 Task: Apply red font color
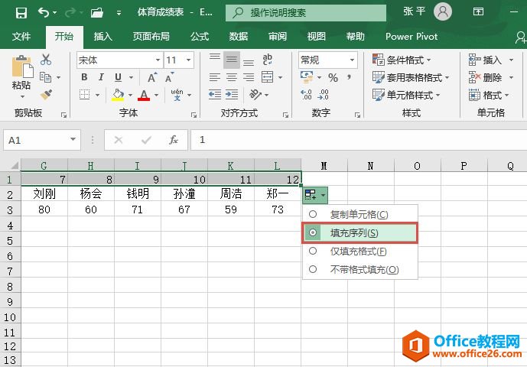(144, 95)
